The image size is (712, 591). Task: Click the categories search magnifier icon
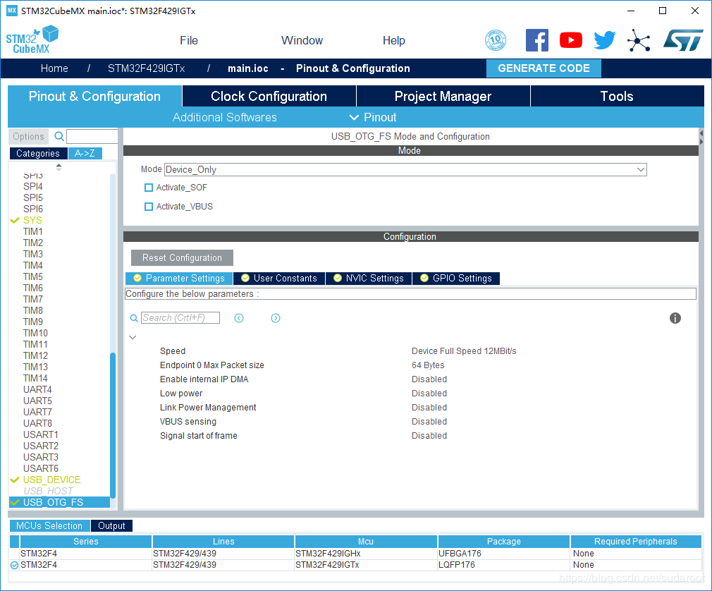[59, 136]
